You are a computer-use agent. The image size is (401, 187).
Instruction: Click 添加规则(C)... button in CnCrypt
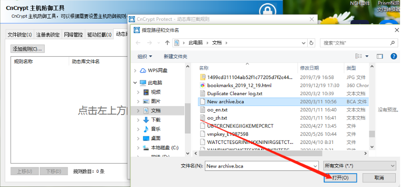tap(27, 49)
